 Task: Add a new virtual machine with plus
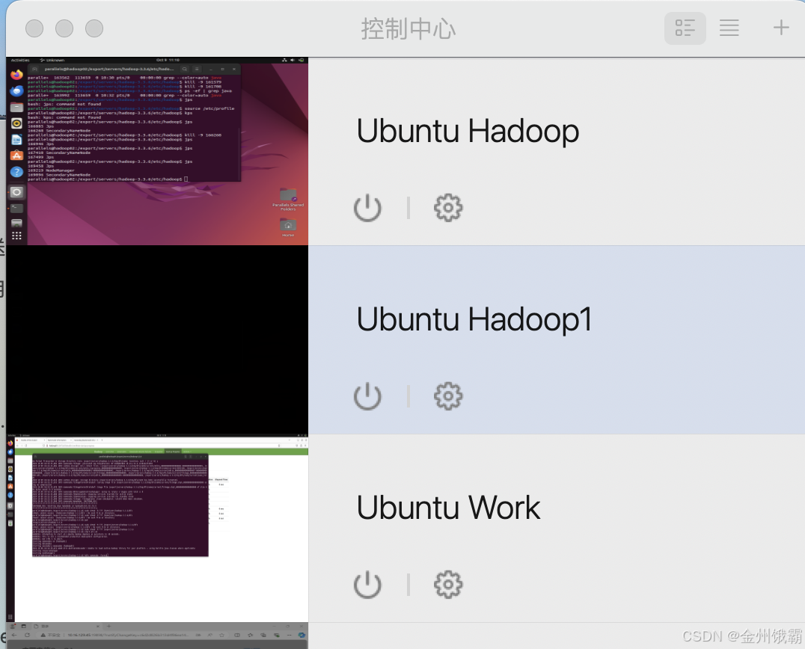[781, 28]
